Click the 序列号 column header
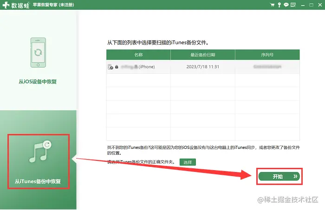This screenshot has height=210, width=325. coord(267,55)
